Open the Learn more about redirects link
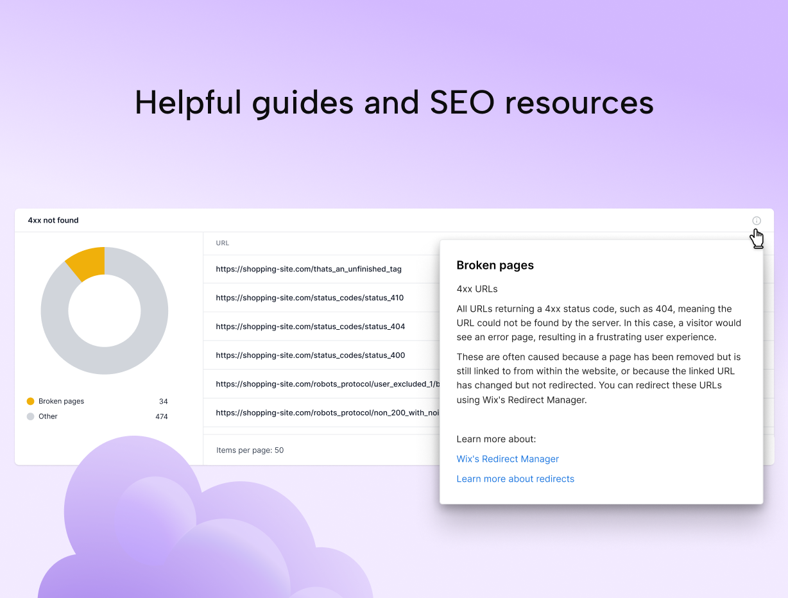The width and height of the screenshot is (788, 598). point(515,479)
